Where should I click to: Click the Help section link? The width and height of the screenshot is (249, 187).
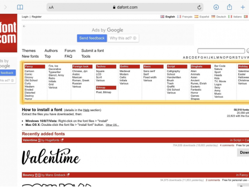coord(86,110)
